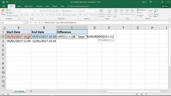This screenshot has height=96, width=171.
Task: Click Ribbon Display Options icon
Action: pos(151,2)
